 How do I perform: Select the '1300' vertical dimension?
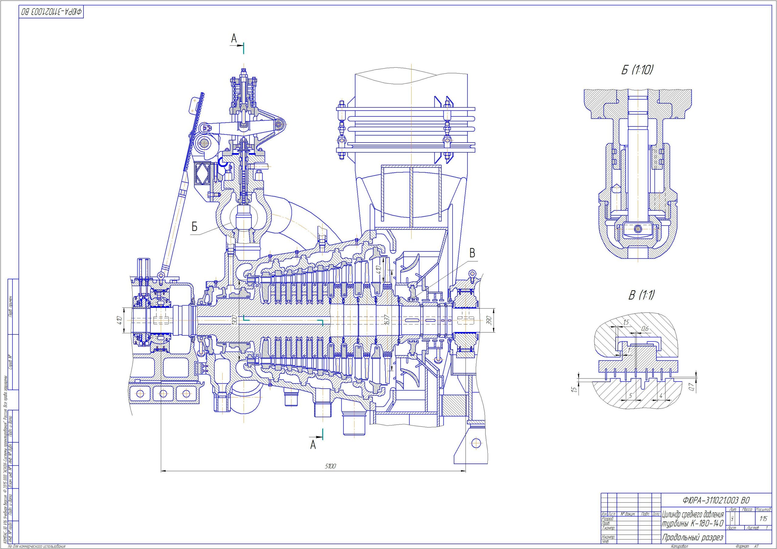pyautogui.click(x=234, y=320)
